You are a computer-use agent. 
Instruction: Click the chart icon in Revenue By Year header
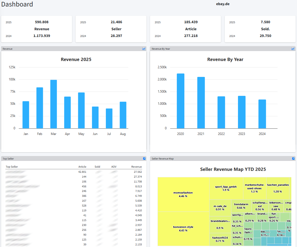(293, 49)
